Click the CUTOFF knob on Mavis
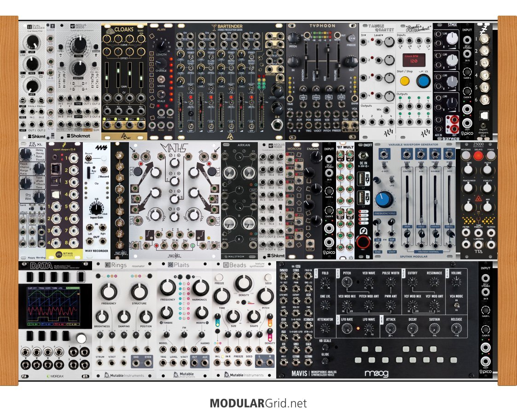 [x=412, y=282]
